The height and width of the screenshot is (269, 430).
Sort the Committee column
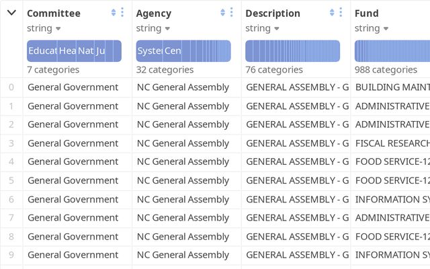click(114, 13)
